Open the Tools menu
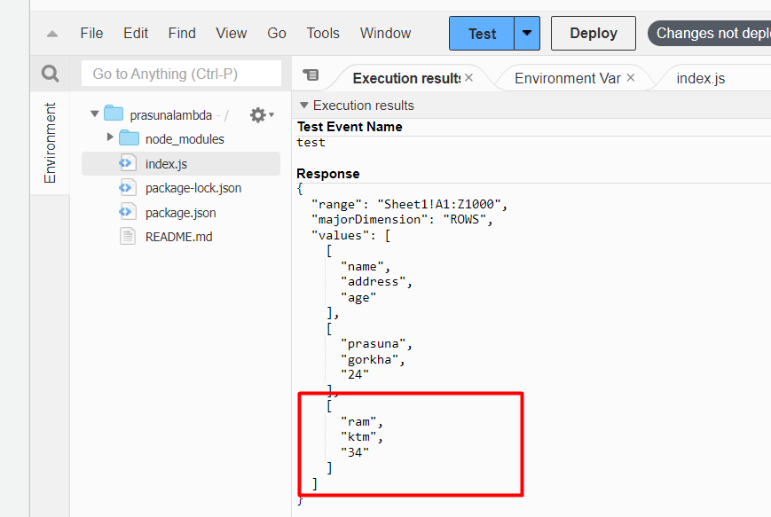The width and height of the screenshot is (771, 517). point(322,33)
